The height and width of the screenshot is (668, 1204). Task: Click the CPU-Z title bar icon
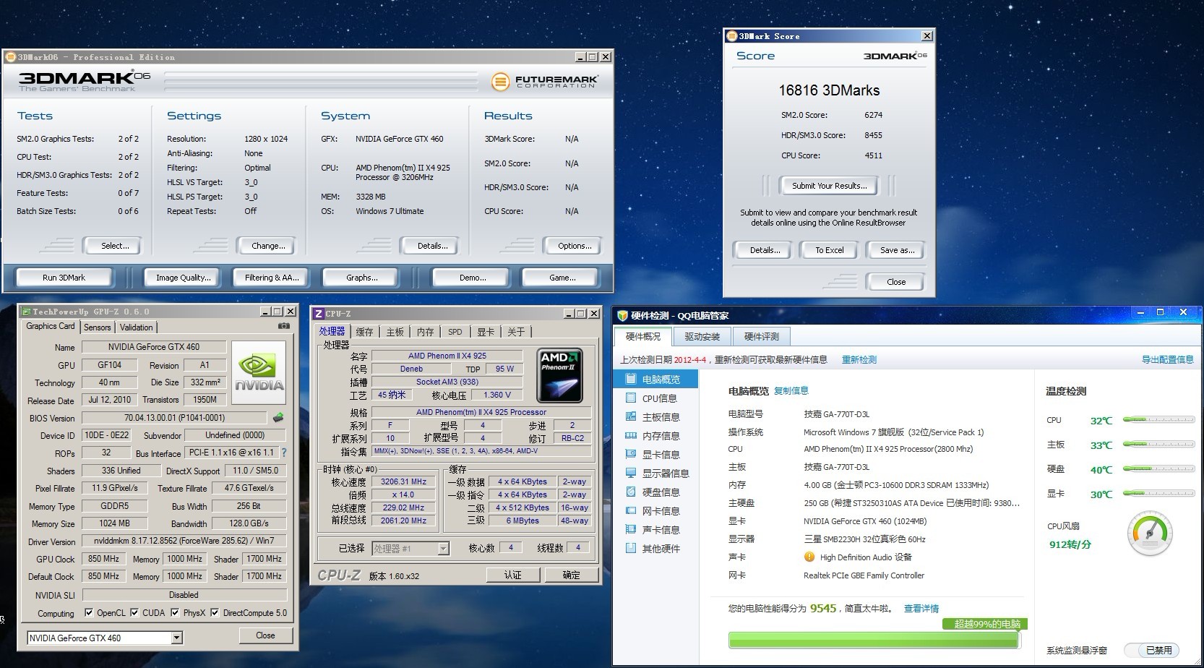tap(318, 313)
